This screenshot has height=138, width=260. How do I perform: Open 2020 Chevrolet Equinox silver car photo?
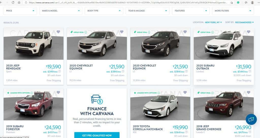(97, 44)
